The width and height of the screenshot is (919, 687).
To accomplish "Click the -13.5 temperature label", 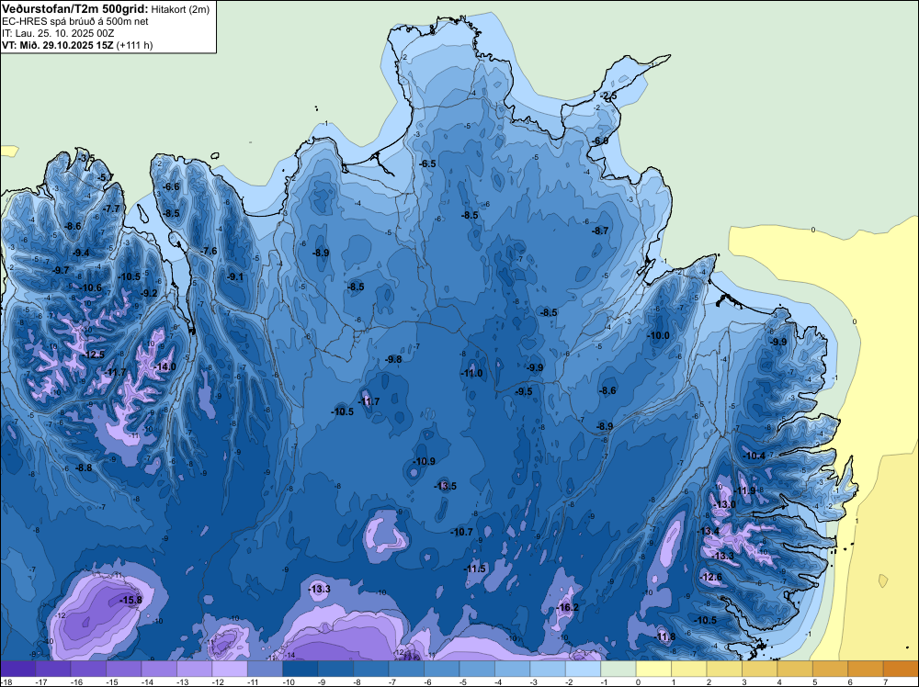I will coord(445,486).
